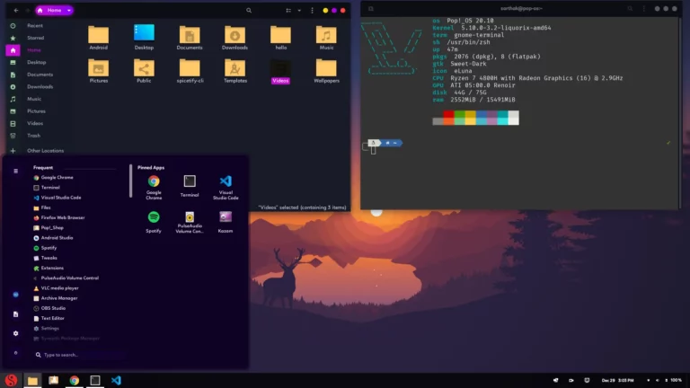This screenshot has height=388, width=690.
Task: Go to Starred in Files sidebar
Action: (35, 38)
